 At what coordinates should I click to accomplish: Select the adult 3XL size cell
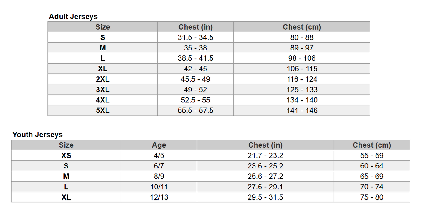103,90
